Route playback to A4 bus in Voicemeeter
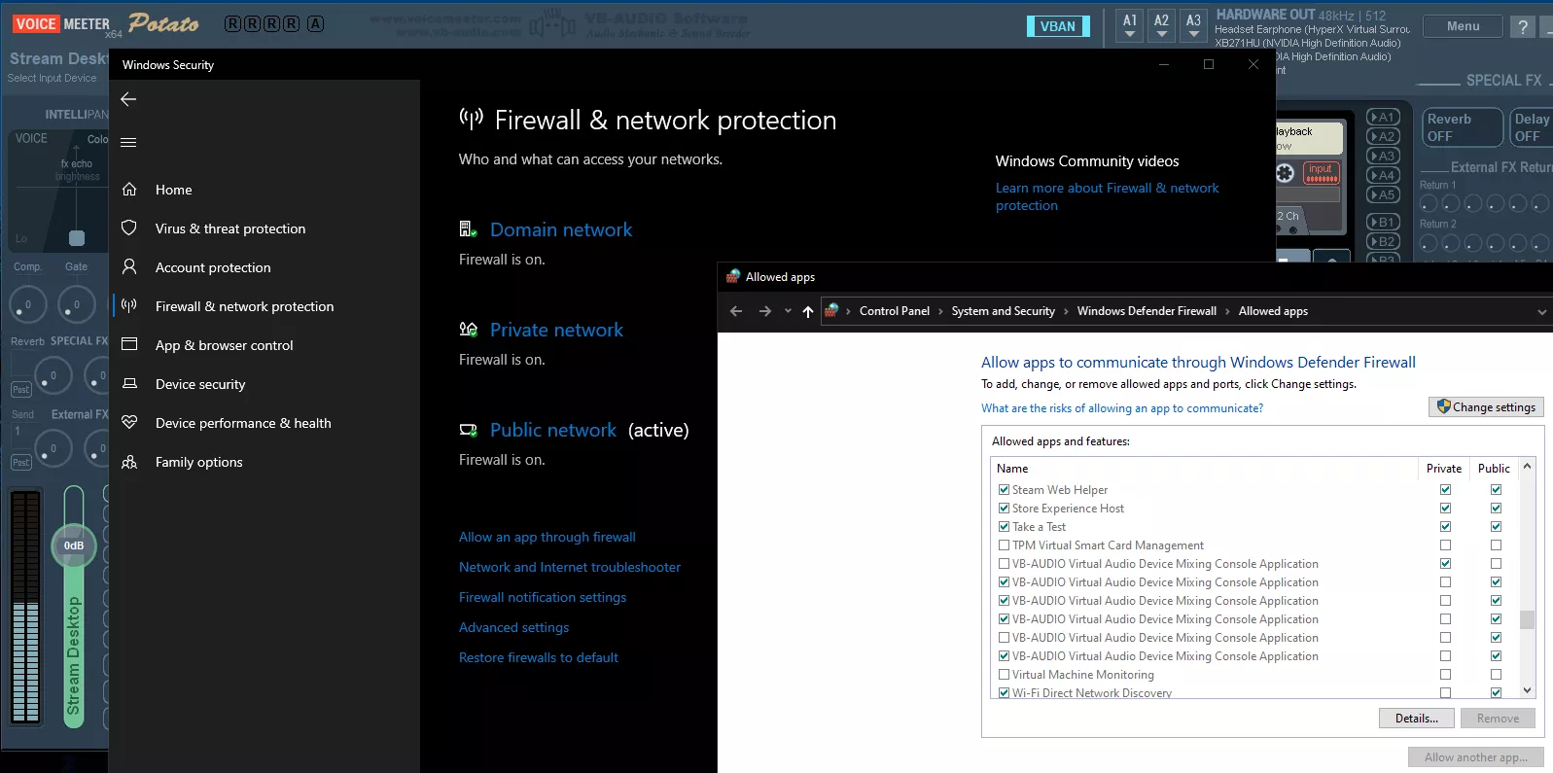The height and width of the screenshot is (773, 1553). pyautogui.click(x=1383, y=175)
